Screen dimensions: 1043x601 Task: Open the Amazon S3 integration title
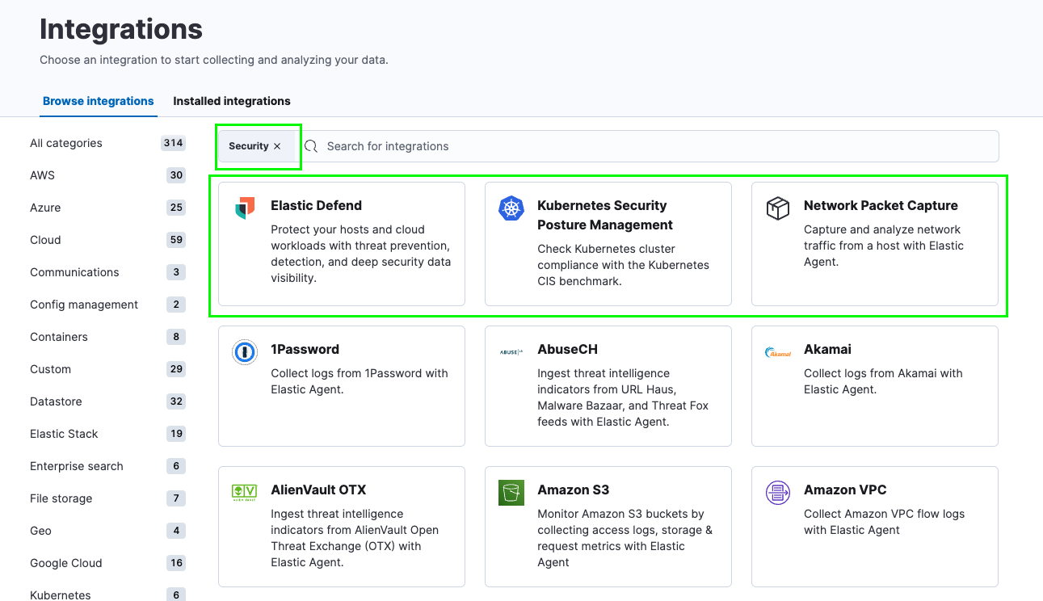[x=573, y=490]
